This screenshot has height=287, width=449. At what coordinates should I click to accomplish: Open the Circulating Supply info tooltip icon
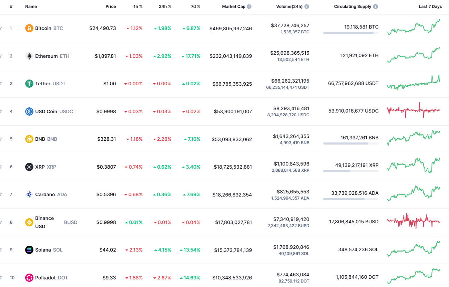click(375, 6)
